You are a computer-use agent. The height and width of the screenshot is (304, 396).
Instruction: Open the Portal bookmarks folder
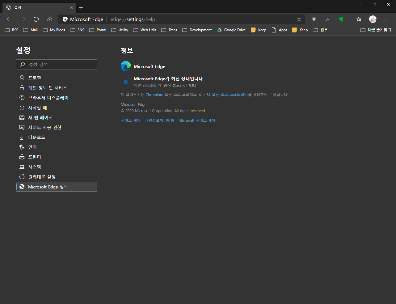[x=98, y=30]
